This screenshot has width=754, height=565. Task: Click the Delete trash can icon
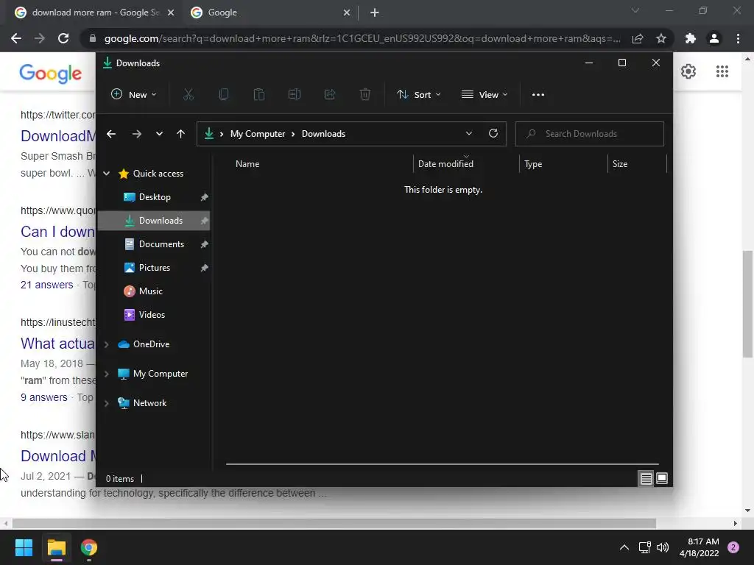click(365, 95)
